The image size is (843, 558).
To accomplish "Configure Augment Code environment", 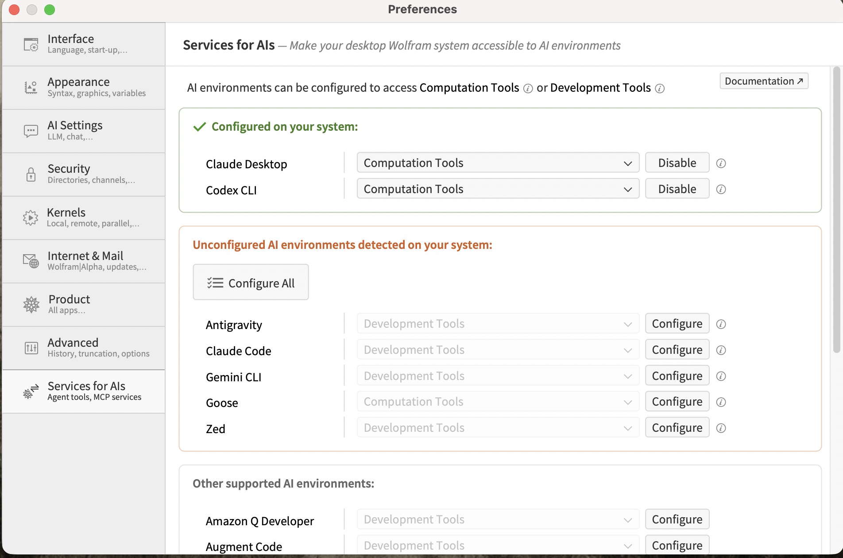I will pos(677,545).
